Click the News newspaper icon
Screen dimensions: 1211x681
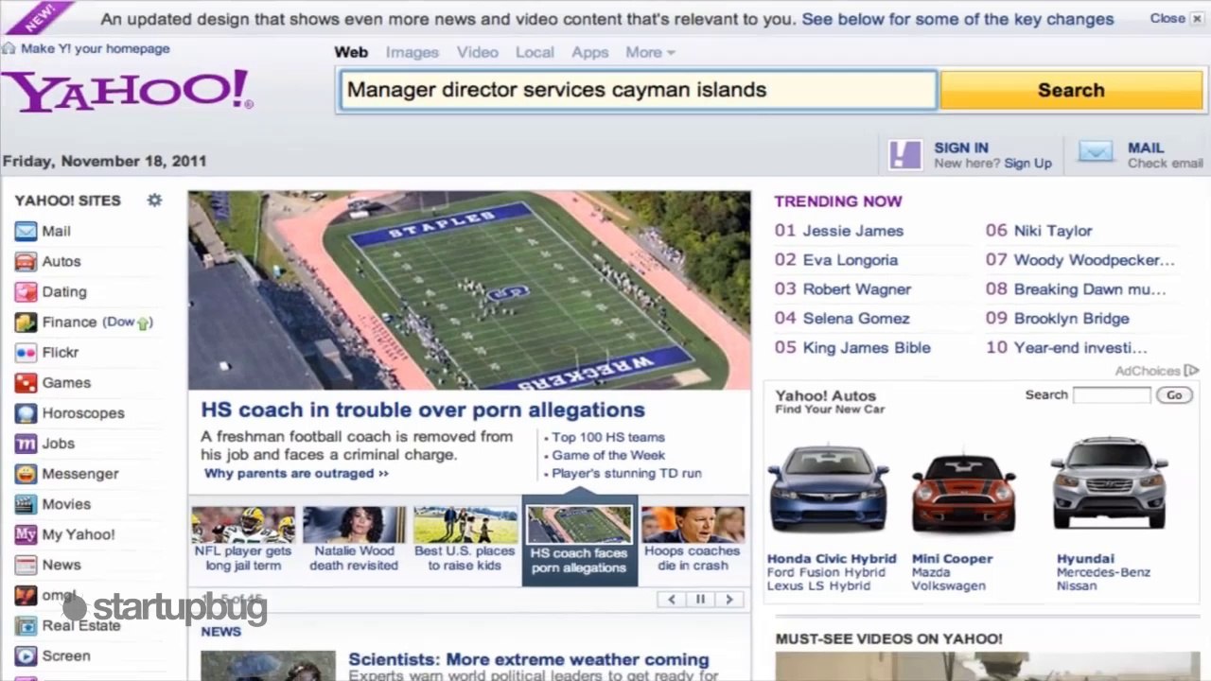click(26, 565)
